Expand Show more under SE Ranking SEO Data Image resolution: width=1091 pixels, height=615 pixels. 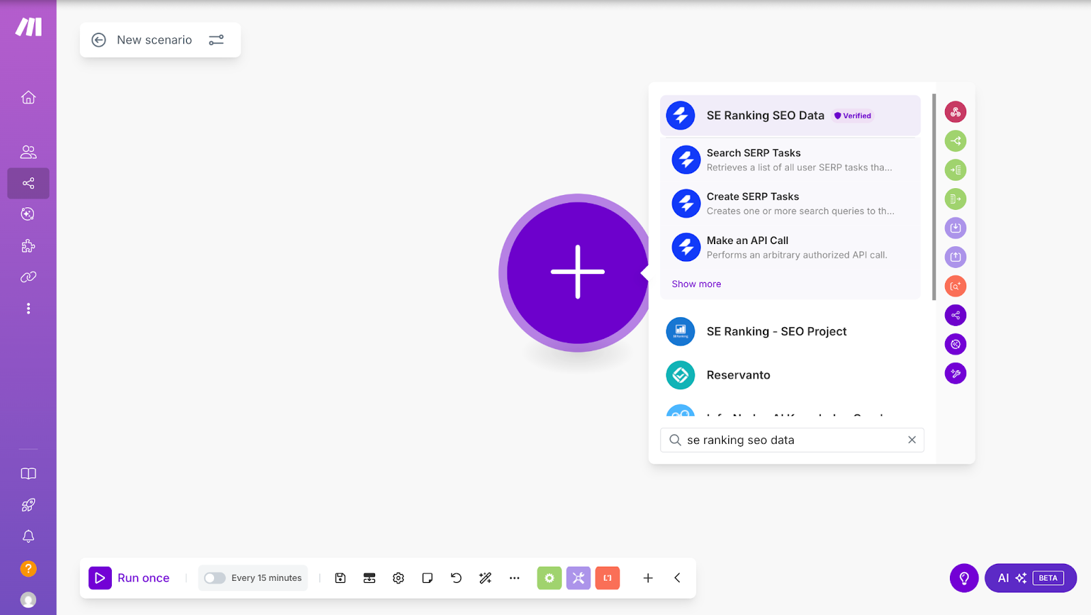pyautogui.click(x=696, y=284)
